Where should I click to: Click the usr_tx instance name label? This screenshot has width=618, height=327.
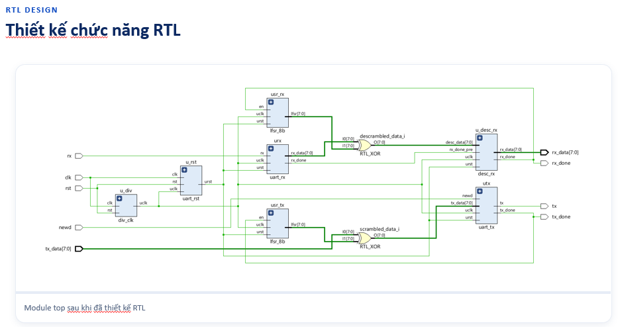pos(278,205)
